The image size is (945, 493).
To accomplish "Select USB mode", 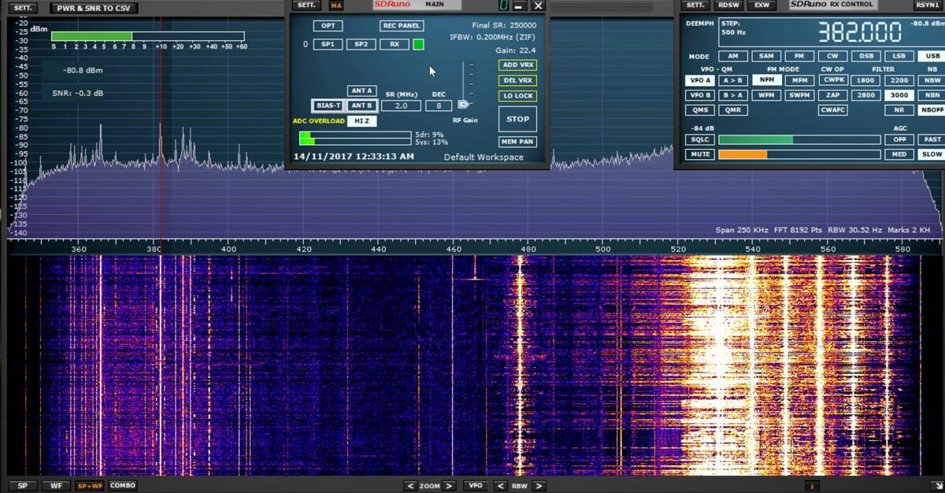I will (x=931, y=57).
